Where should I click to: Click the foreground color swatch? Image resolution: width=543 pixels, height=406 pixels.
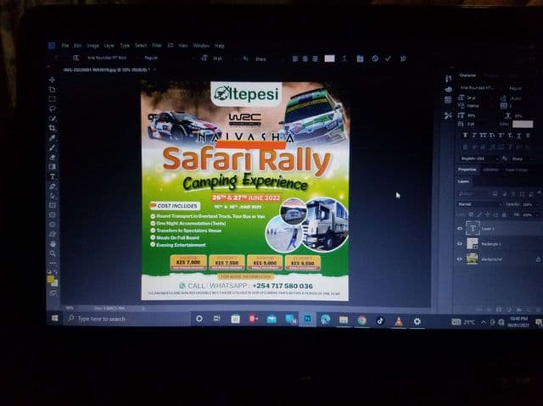coord(51,279)
